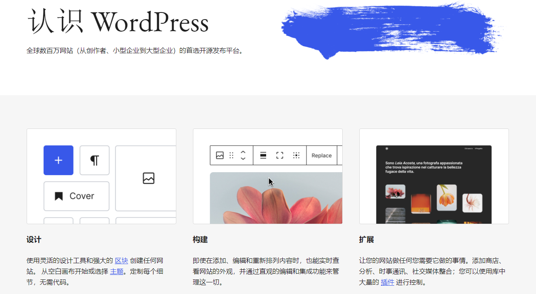
Task: Click the Cover block button
Action: click(77, 196)
